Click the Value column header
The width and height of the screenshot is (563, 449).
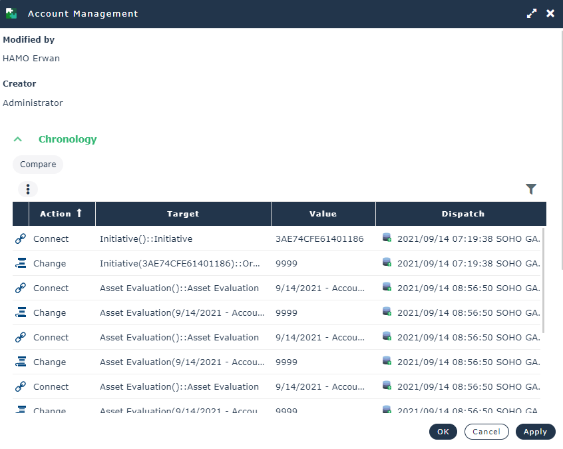click(323, 214)
